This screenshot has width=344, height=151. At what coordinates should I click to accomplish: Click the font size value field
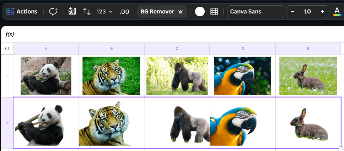(307, 12)
